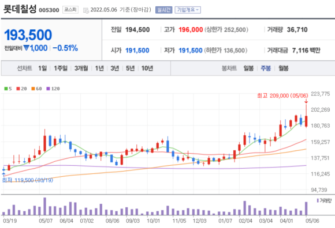
Task: Switch to the 3개월 chart period
Action: coord(81,69)
